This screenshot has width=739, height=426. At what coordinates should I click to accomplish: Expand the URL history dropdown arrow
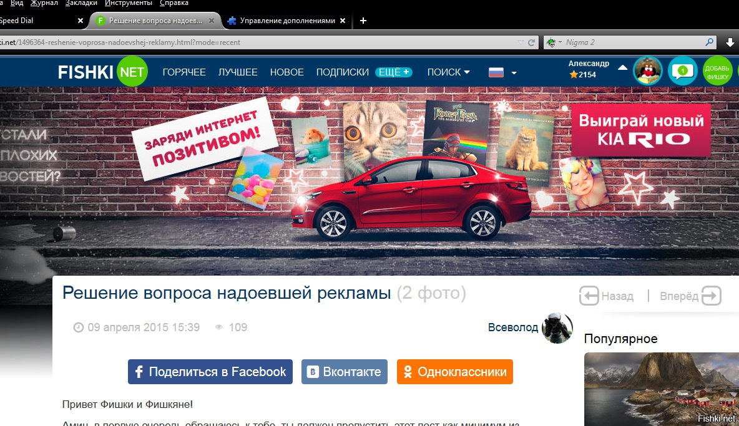(x=521, y=42)
